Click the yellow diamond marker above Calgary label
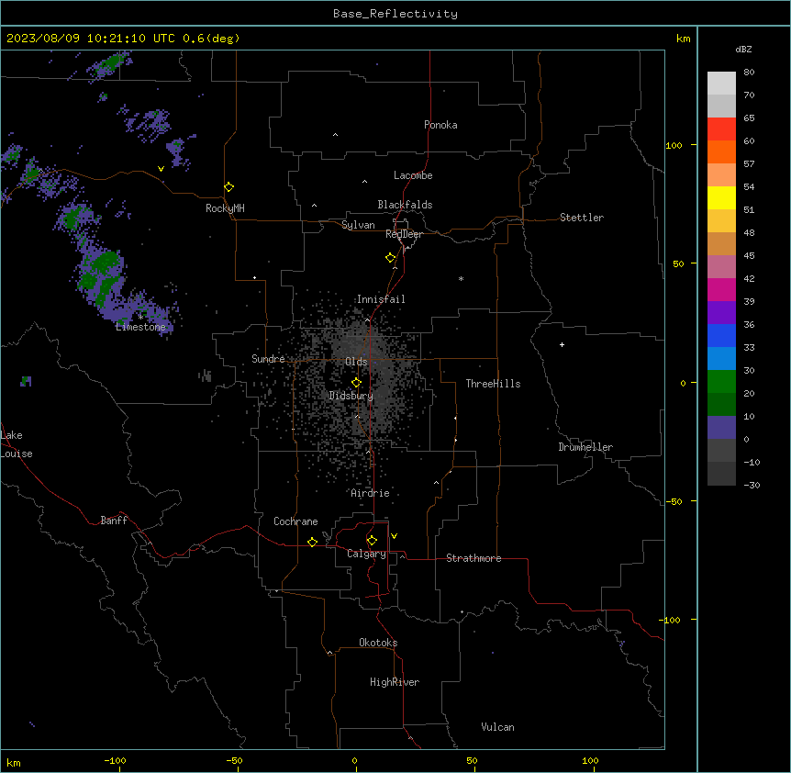Screen dimensions: 791x773 pos(372,541)
